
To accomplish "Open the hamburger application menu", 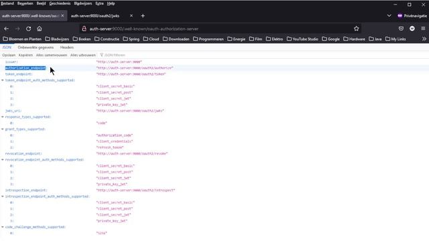I will tap(423, 29).
